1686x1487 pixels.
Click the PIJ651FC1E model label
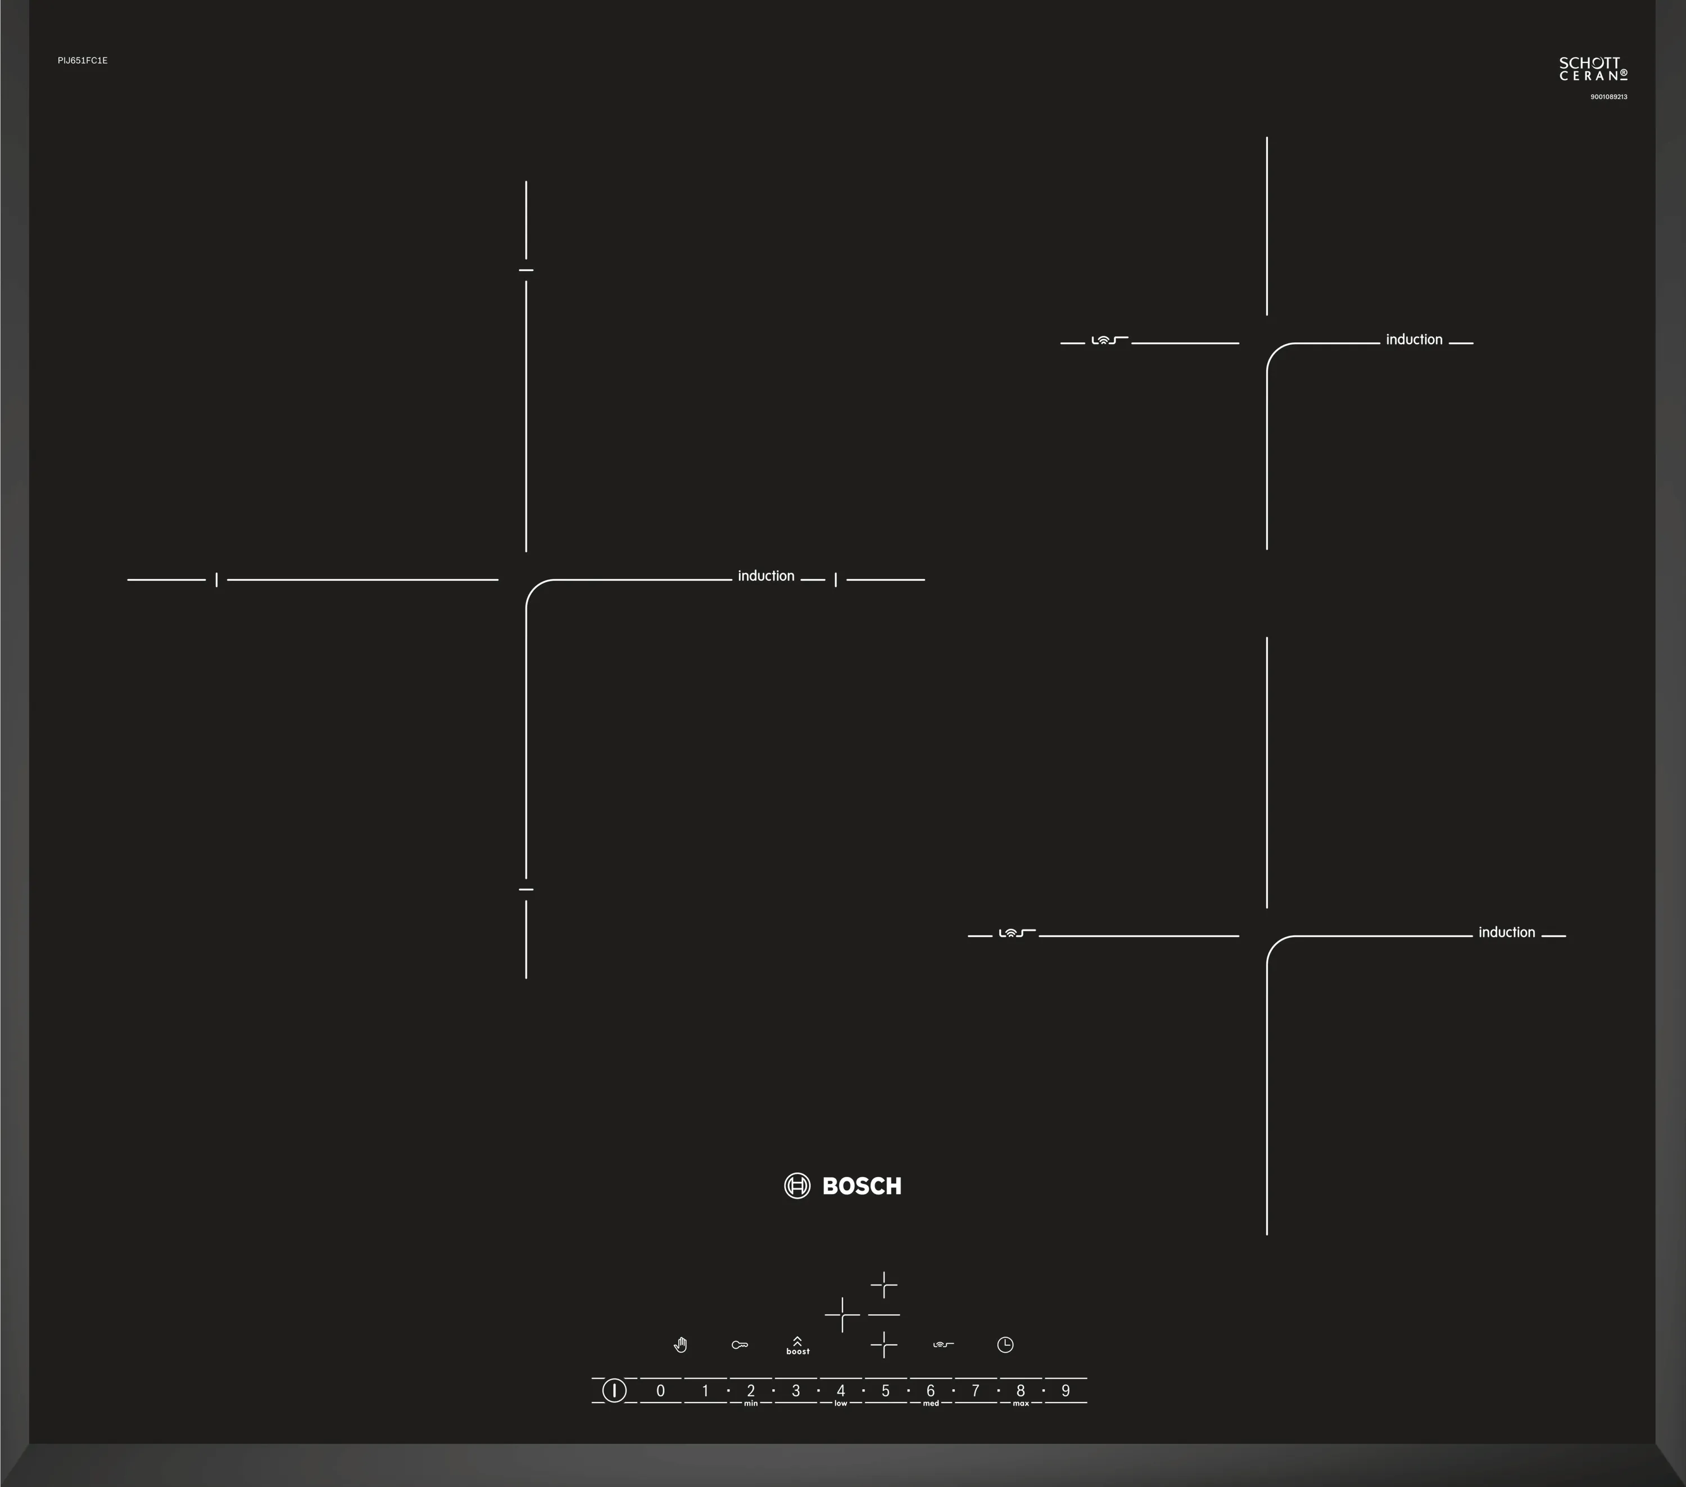(83, 60)
